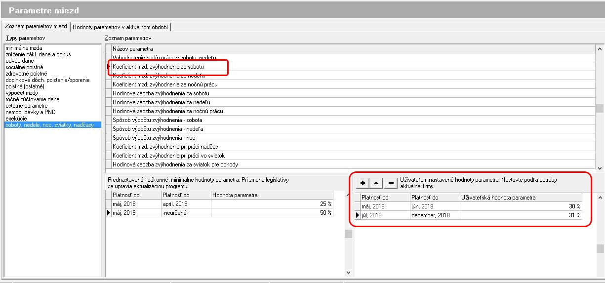Viewport: 605px width, 283px height.
Task: Click user row júl, 2018 cell
Action: tap(385, 215)
